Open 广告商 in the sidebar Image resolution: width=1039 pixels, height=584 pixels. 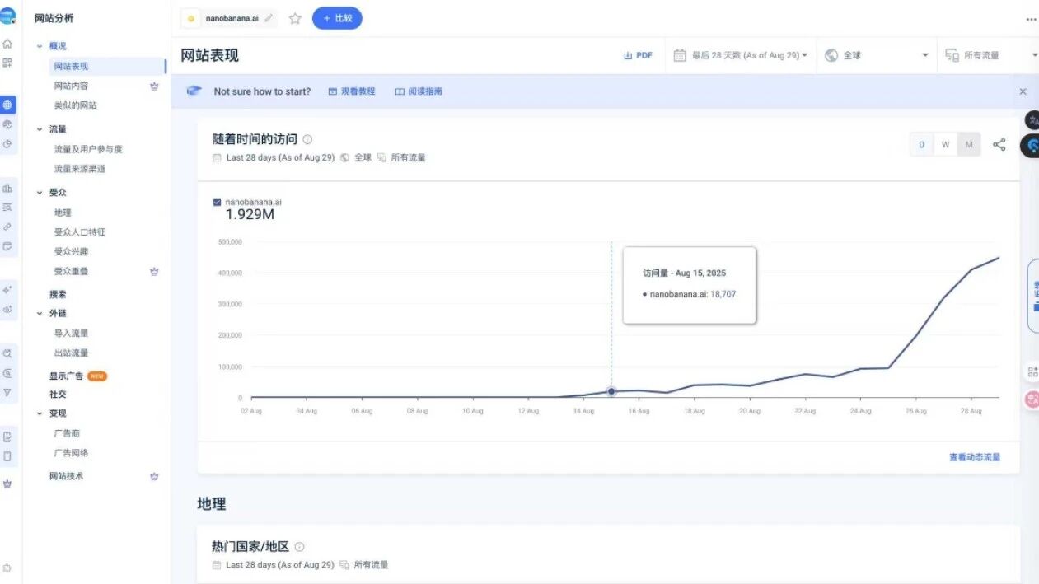click(x=67, y=433)
